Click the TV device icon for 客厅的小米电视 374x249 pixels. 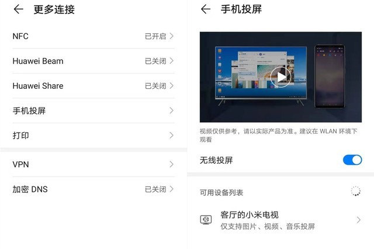tap(206, 220)
